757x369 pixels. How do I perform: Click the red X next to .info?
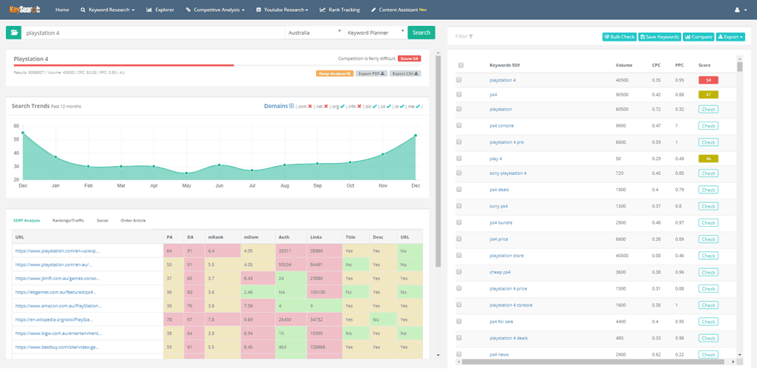tap(359, 107)
